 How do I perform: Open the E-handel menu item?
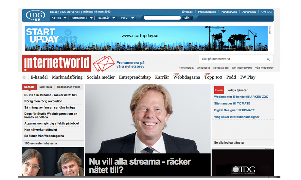(39, 77)
